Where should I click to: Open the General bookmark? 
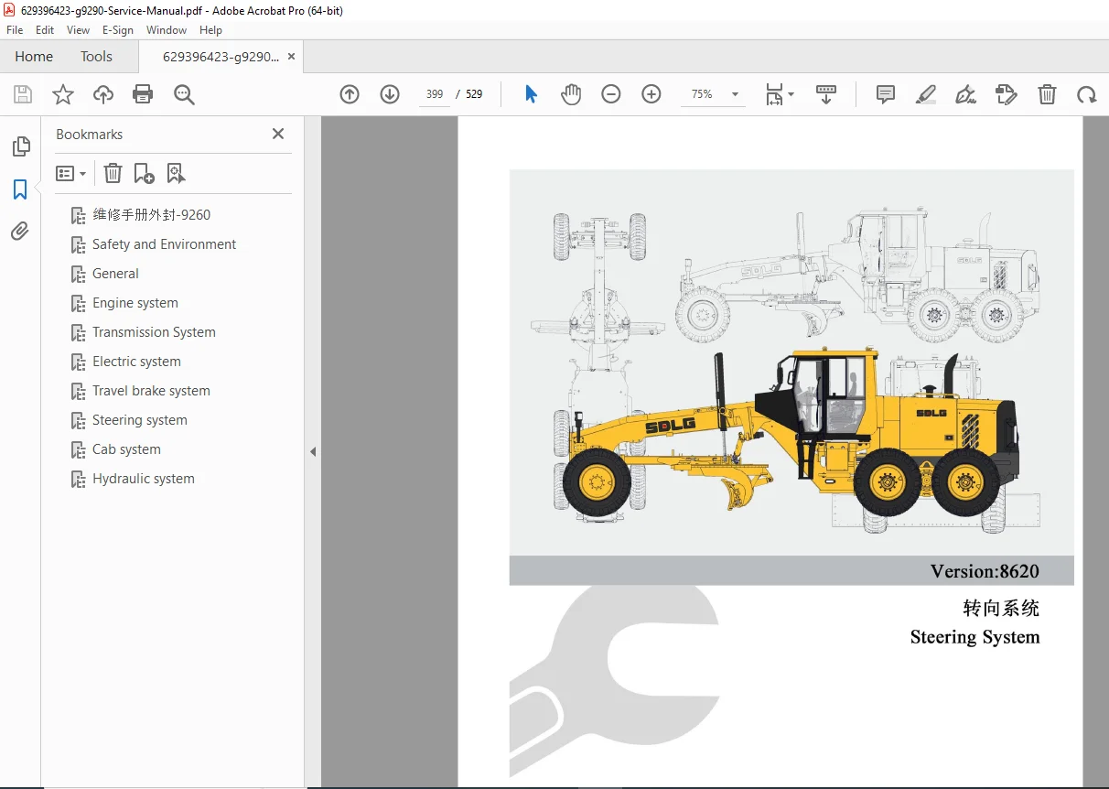(x=115, y=274)
